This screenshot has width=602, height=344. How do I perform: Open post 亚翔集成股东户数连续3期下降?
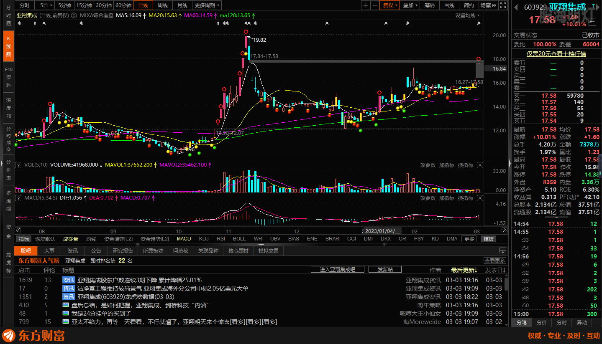click(139, 280)
